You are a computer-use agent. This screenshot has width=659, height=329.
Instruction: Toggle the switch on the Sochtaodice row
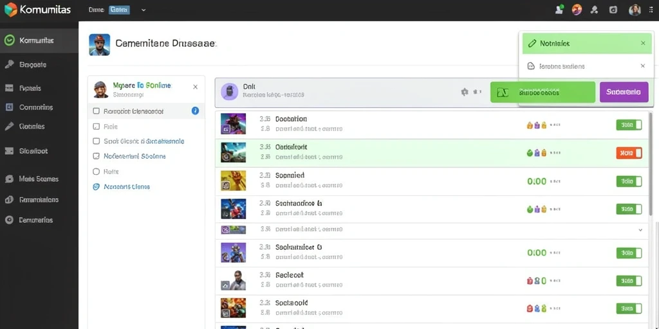[629, 209]
